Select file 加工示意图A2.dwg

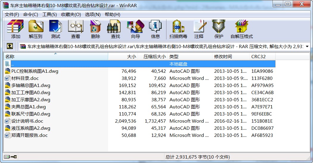[x=31, y=100]
